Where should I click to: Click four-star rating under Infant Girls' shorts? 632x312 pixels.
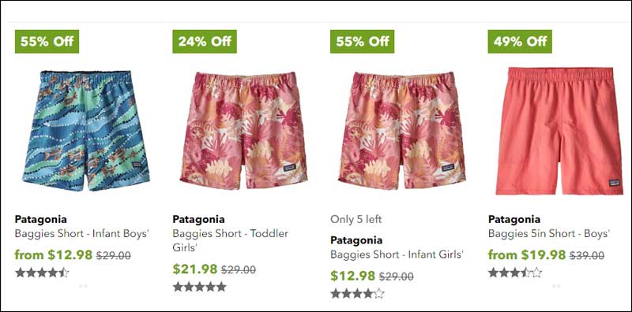coord(358,294)
